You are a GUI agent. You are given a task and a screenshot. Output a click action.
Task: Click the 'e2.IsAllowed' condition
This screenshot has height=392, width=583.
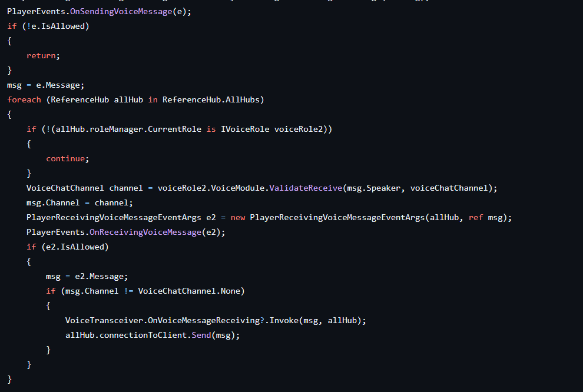pyautogui.click(x=75, y=247)
